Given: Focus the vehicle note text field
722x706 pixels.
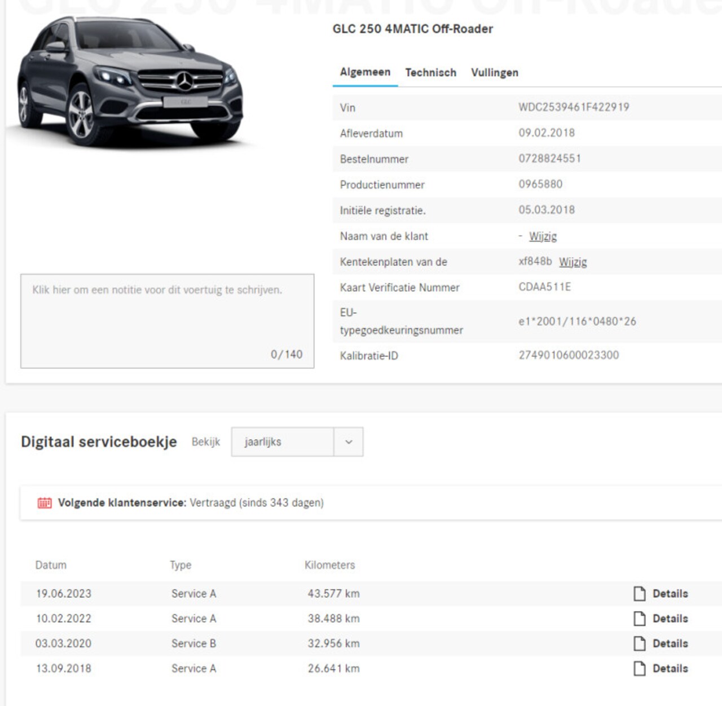Looking at the screenshot, I should tap(167, 321).
